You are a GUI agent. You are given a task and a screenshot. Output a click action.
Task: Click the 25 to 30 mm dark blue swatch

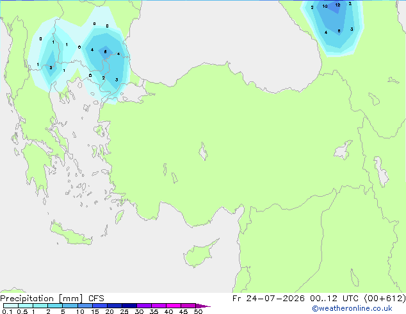tap(129, 306)
